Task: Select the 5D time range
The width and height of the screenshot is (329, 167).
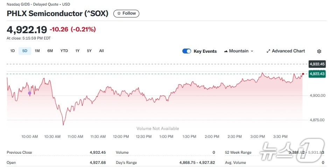Action: [x=25, y=51]
